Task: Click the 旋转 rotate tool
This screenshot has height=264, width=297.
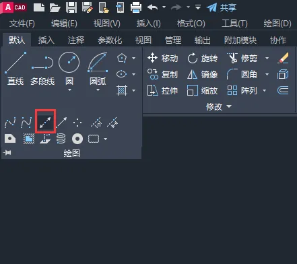Action: 203,59
